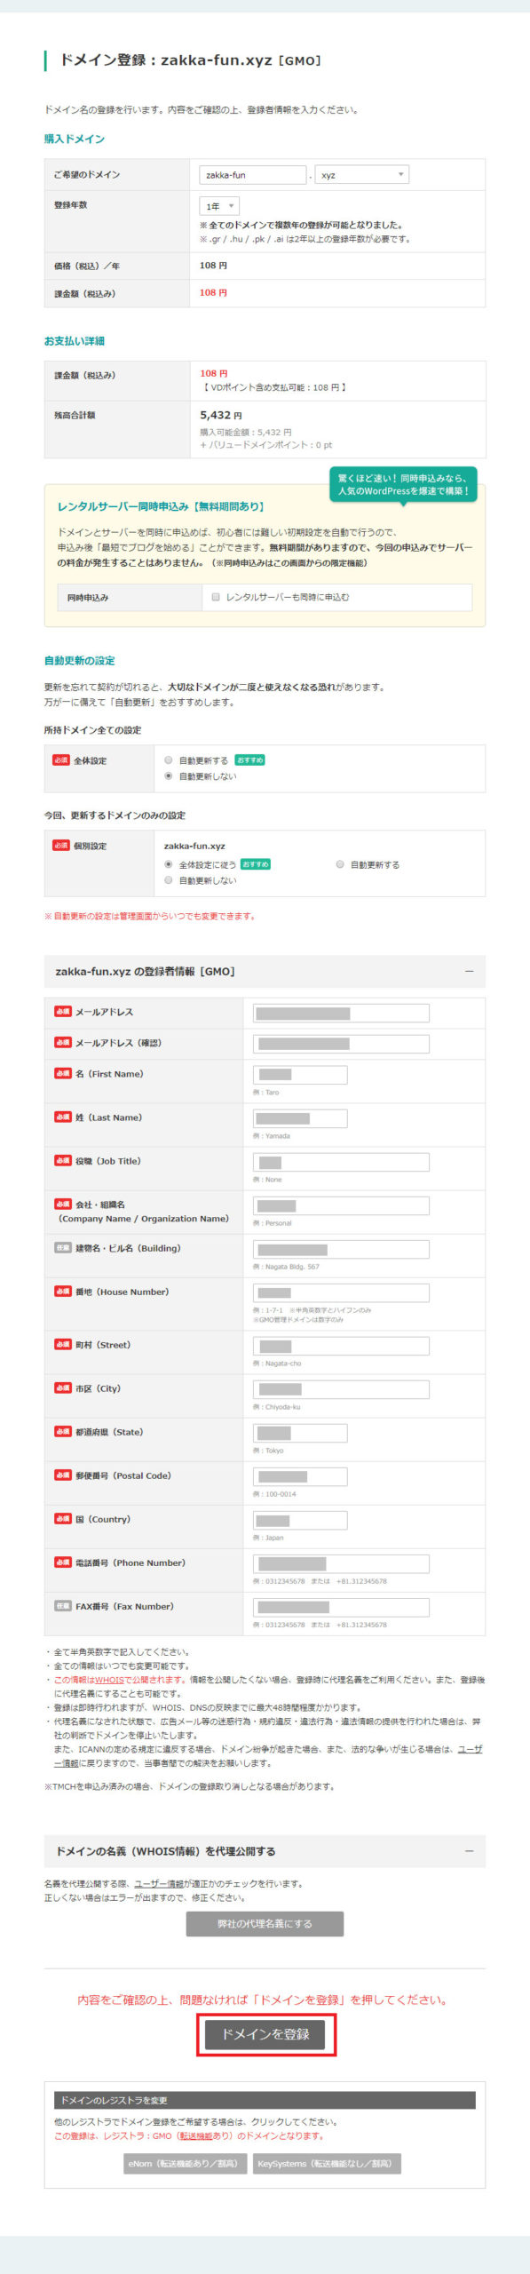Open the 登録年数 1年 dropdown
Viewport: 530px width, 2274px height.
pos(219,206)
